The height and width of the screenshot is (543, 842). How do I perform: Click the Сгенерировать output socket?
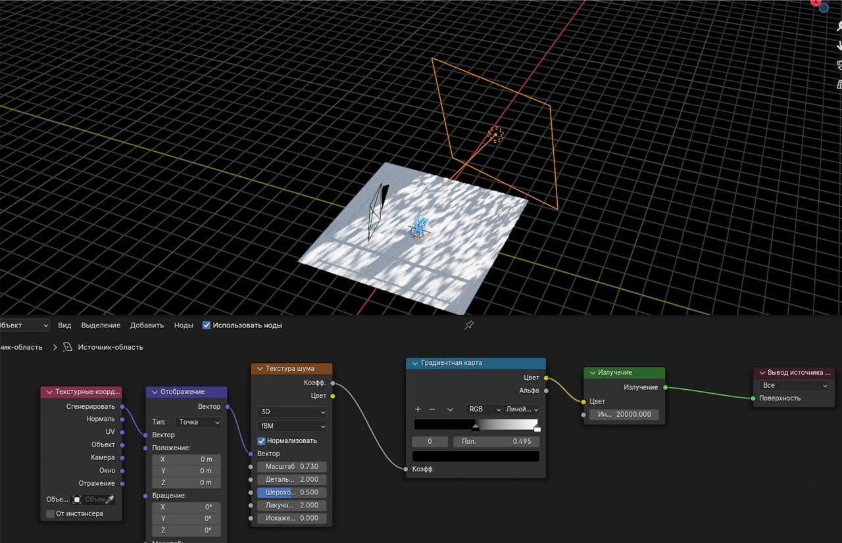[122, 406]
